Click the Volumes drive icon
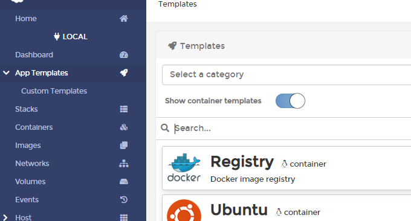Viewport: 411px width, 221px height. tap(124, 182)
